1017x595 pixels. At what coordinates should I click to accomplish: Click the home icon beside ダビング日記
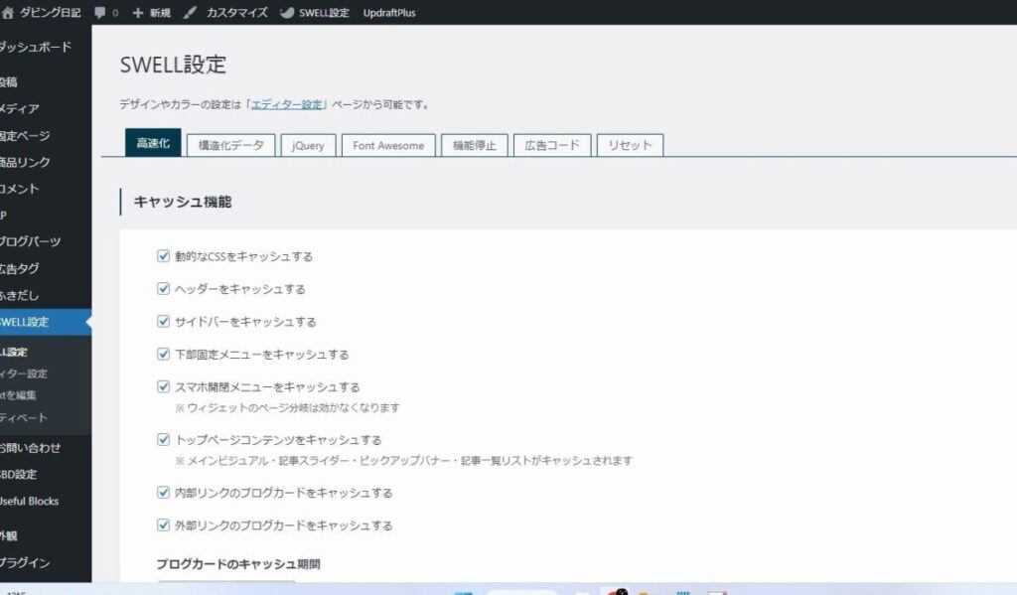(x=7, y=12)
